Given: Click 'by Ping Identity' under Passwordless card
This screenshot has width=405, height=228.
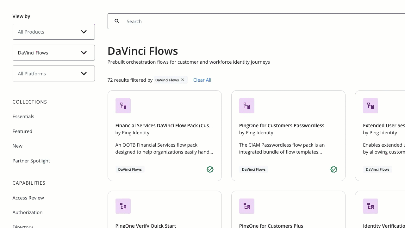Looking at the screenshot, I should (x=256, y=132).
